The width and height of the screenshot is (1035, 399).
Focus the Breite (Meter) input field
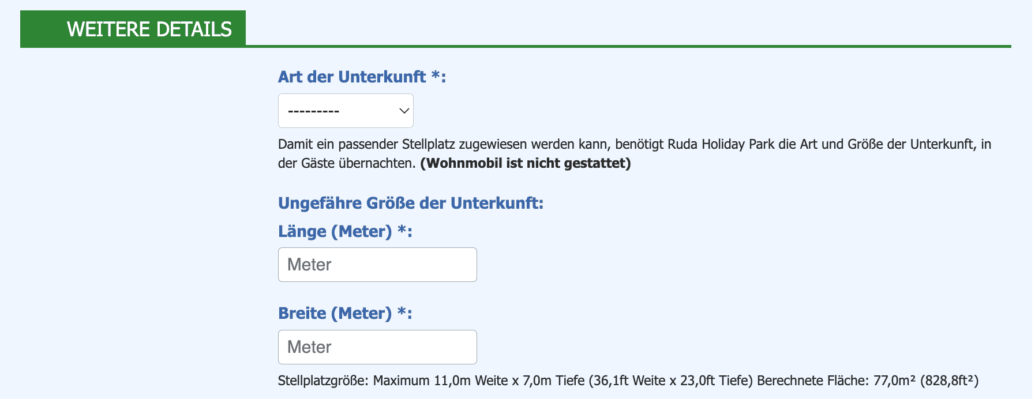point(377,347)
